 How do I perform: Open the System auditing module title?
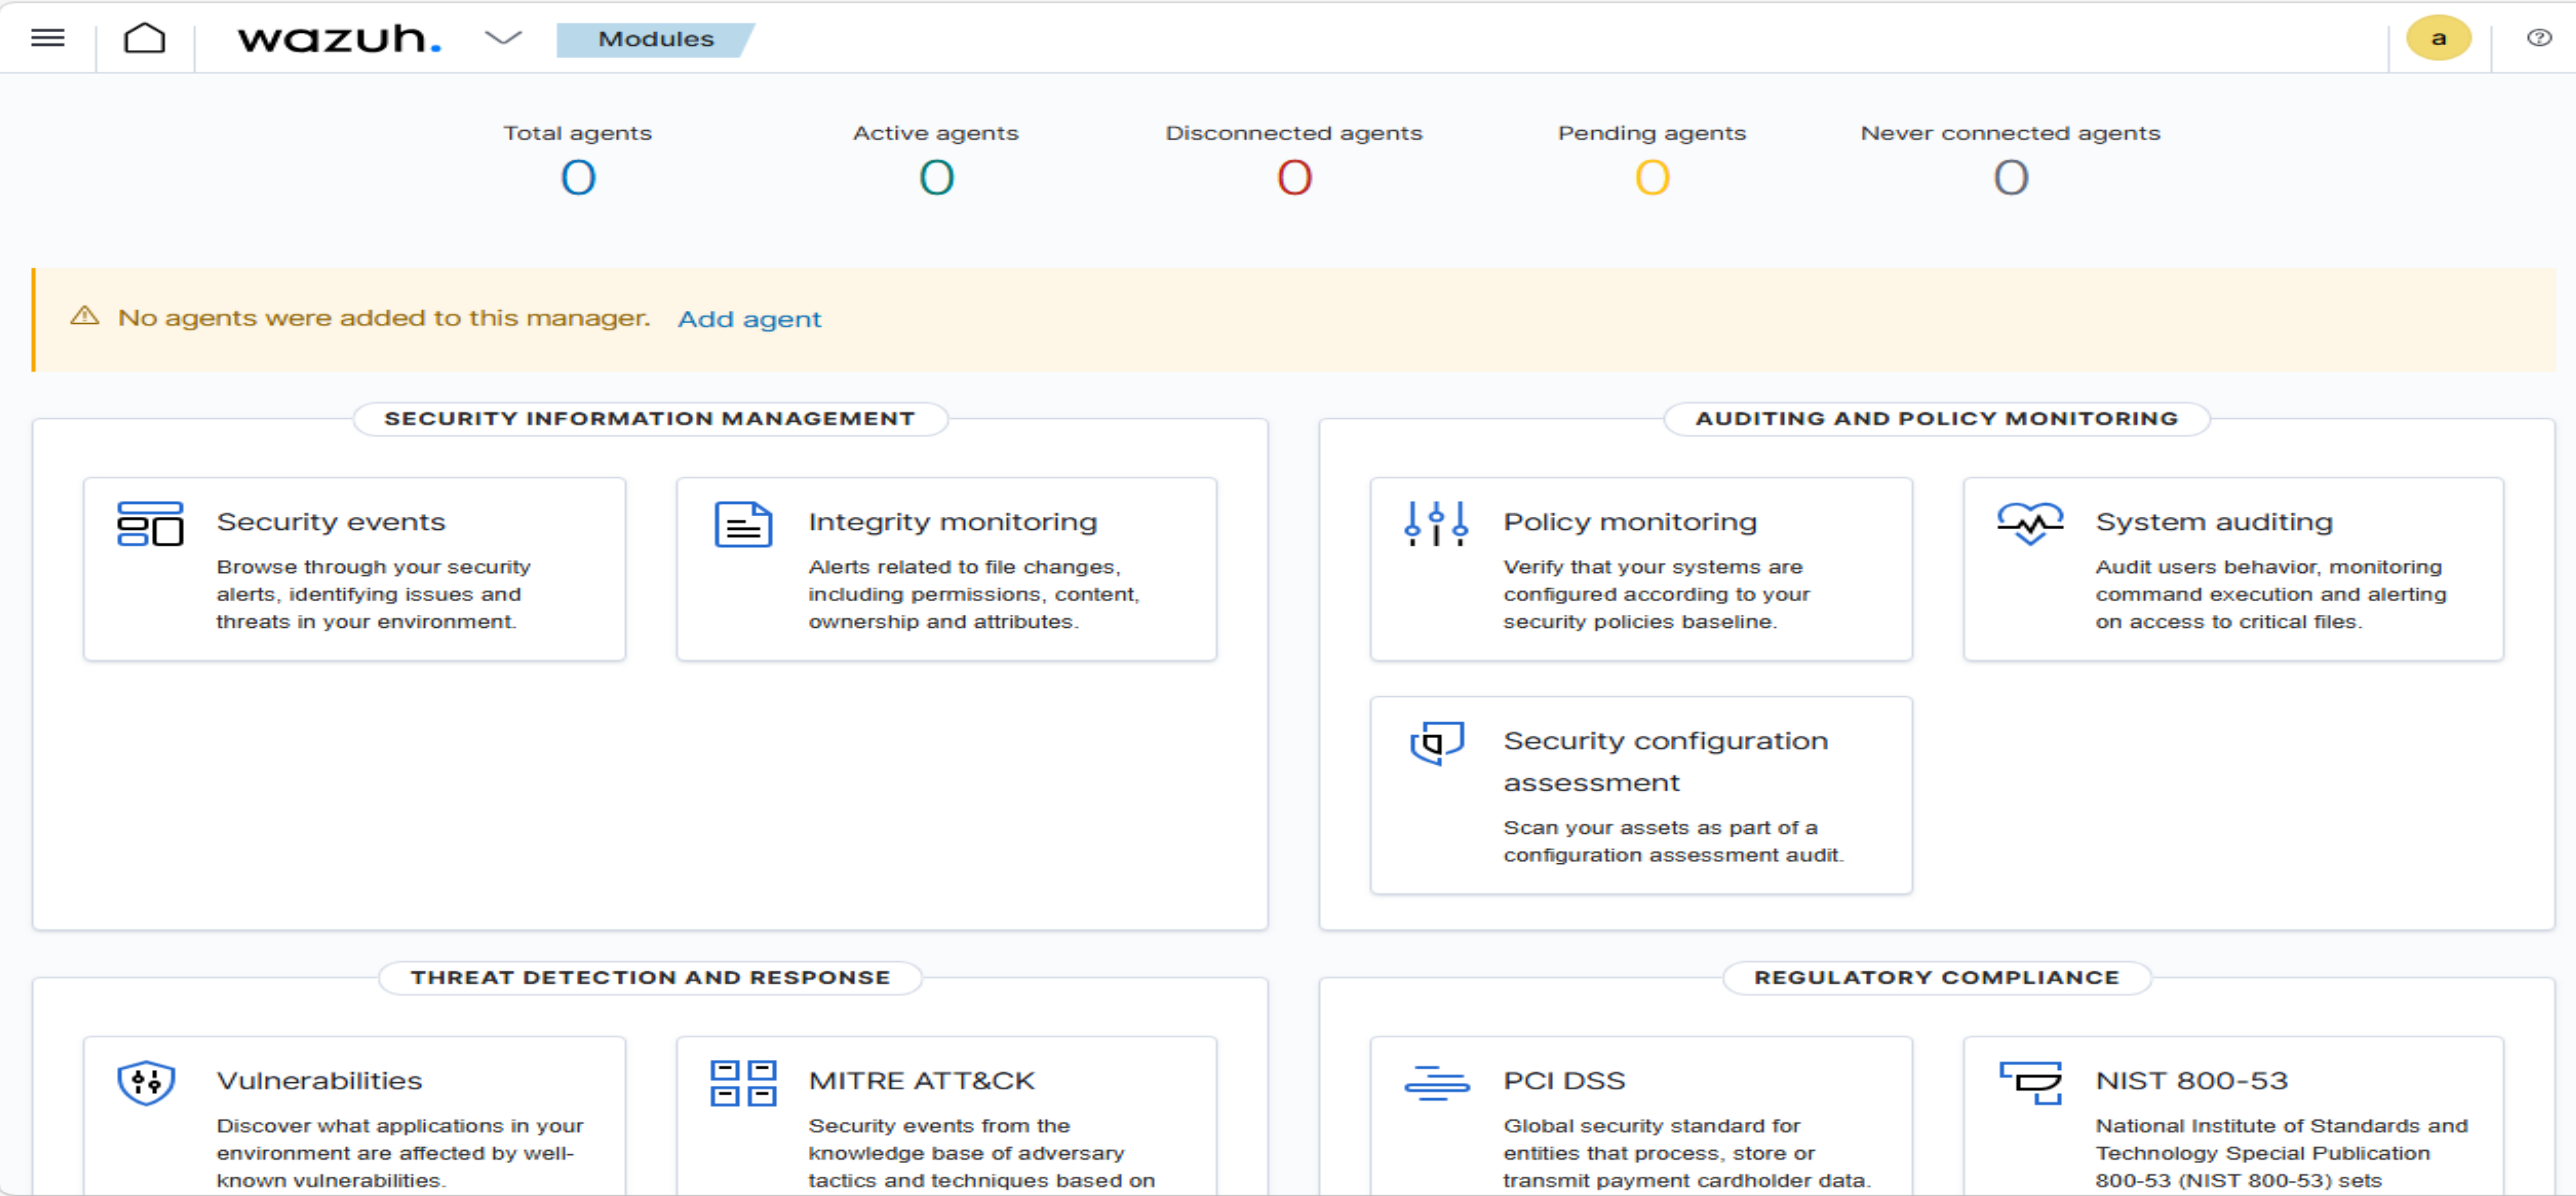coord(2214,522)
